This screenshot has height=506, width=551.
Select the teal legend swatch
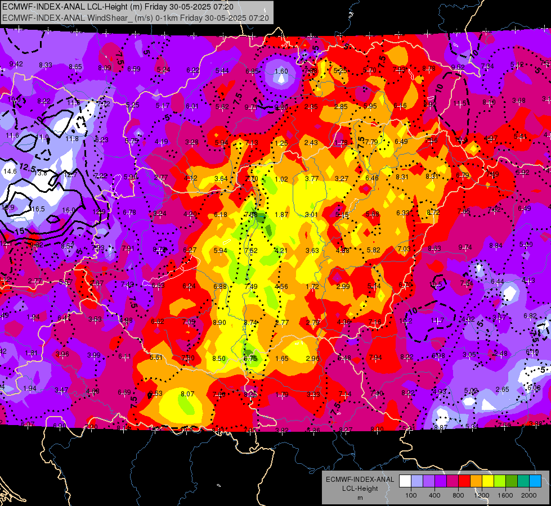click(523, 481)
